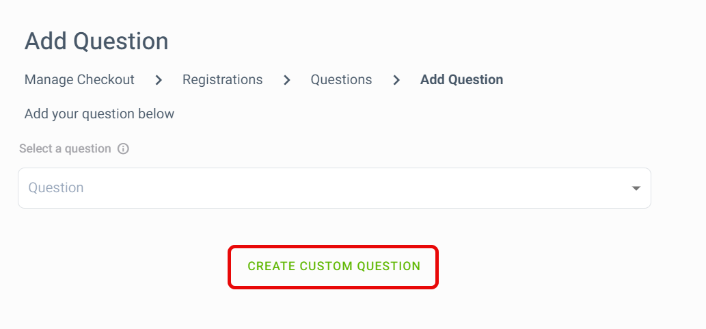706x329 pixels.
Task: Click the Add Question page heading
Action: 96,42
